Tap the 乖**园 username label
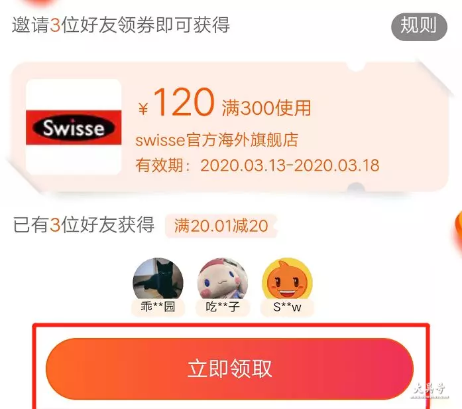 pos(158,307)
